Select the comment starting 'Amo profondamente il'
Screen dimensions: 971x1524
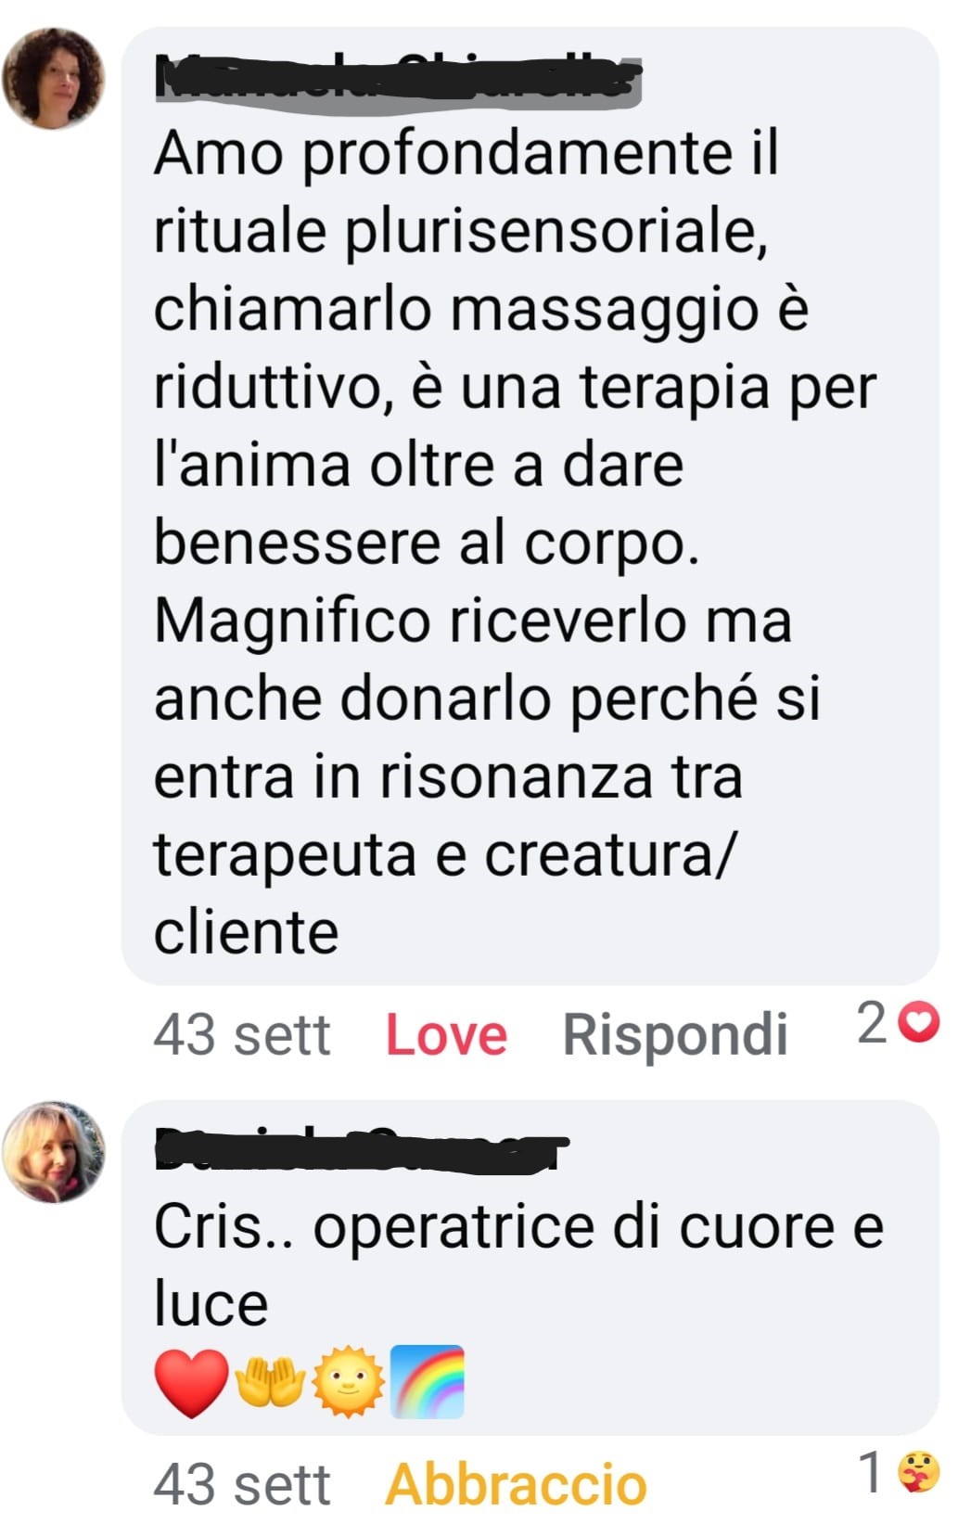click(530, 506)
